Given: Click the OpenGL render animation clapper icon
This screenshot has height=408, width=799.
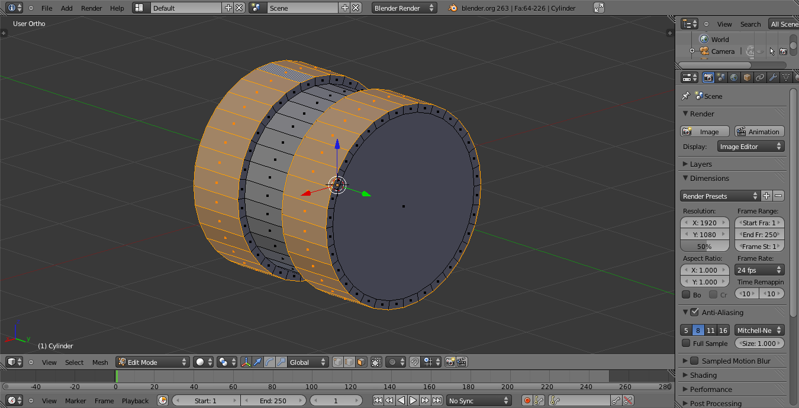Looking at the screenshot, I should coord(462,362).
